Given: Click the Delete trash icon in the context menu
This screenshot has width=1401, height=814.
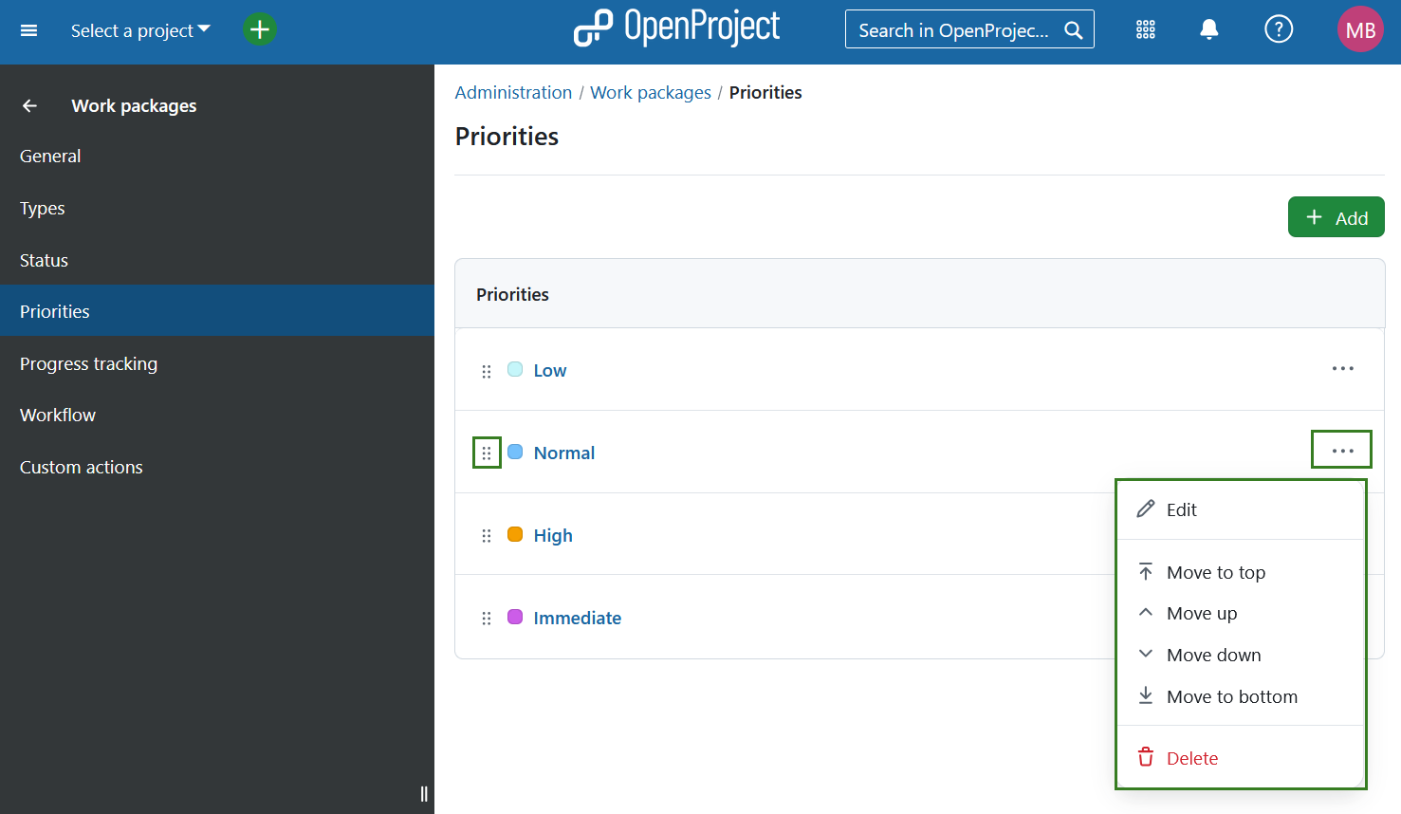Looking at the screenshot, I should (x=1147, y=757).
